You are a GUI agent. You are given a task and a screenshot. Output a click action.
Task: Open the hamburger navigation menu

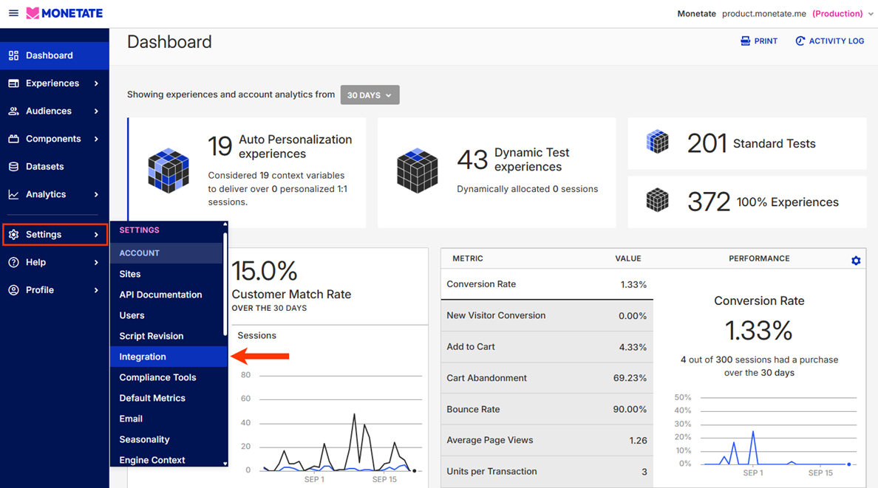(x=13, y=13)
